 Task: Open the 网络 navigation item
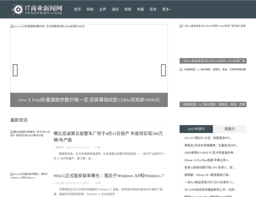point(90,9)
